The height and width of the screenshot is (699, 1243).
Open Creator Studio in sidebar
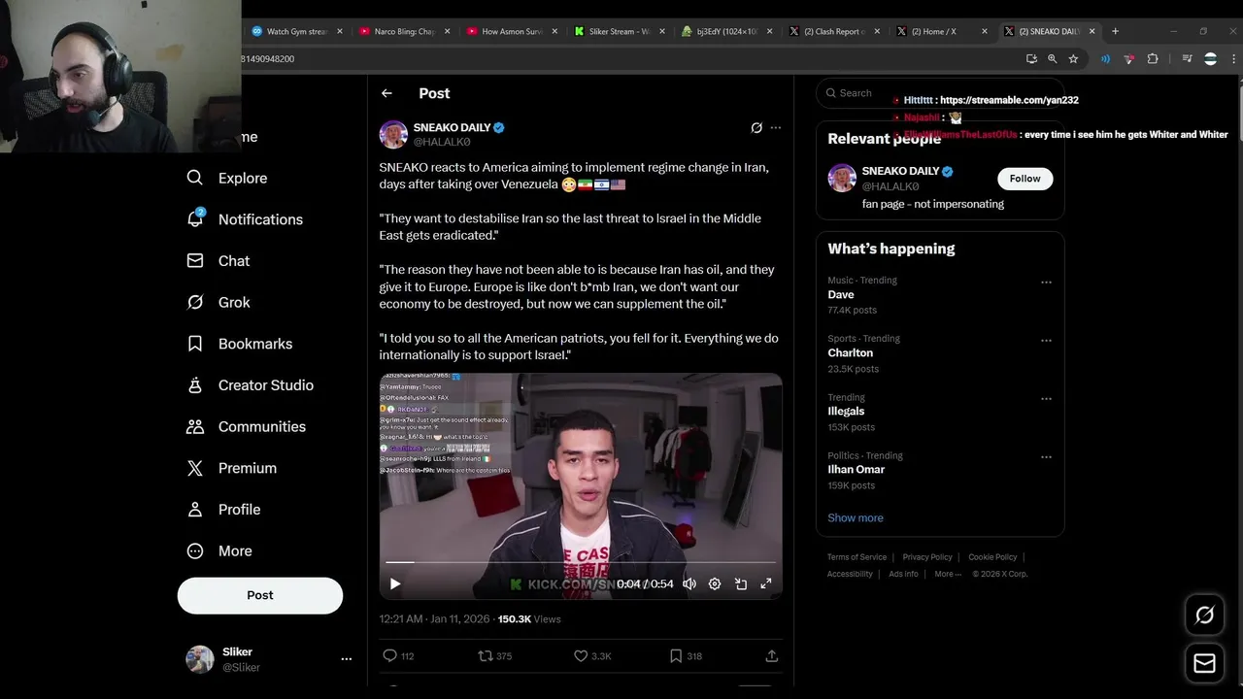(251, 385)
